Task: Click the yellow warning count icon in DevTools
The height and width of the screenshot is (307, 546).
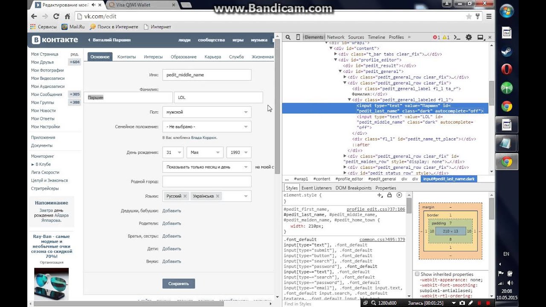Action: [x=444, y=37]
